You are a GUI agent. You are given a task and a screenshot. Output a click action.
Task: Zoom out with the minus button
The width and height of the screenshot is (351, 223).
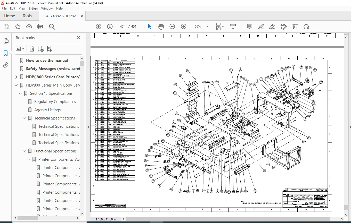tap(172, 27)
